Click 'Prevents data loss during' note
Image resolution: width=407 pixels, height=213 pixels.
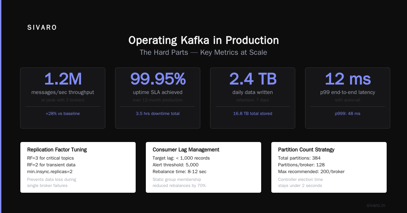point(52,180)
